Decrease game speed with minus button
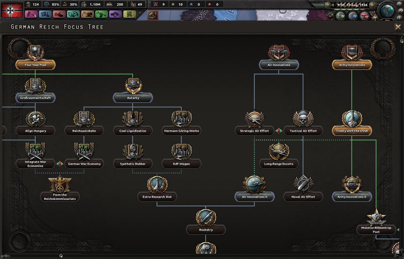Viewport: 404px width, 259px height. [x=327, y=5]
